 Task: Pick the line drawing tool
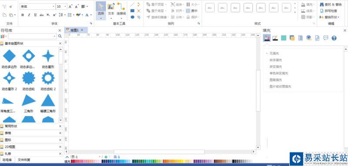coord(133,4)
